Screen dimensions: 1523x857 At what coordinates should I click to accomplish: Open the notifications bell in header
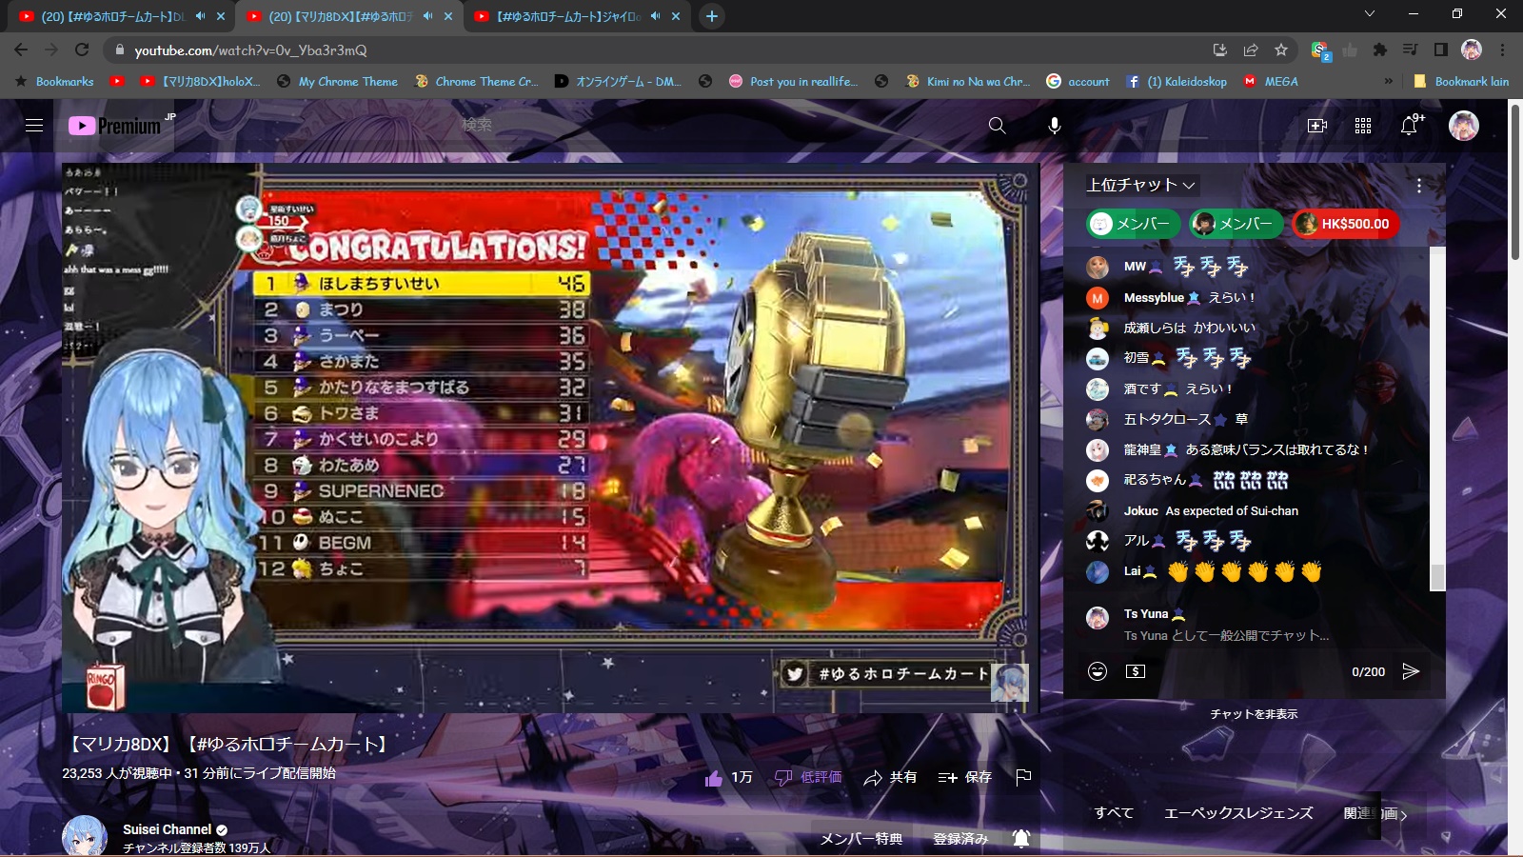click(x=1410, y=125)
